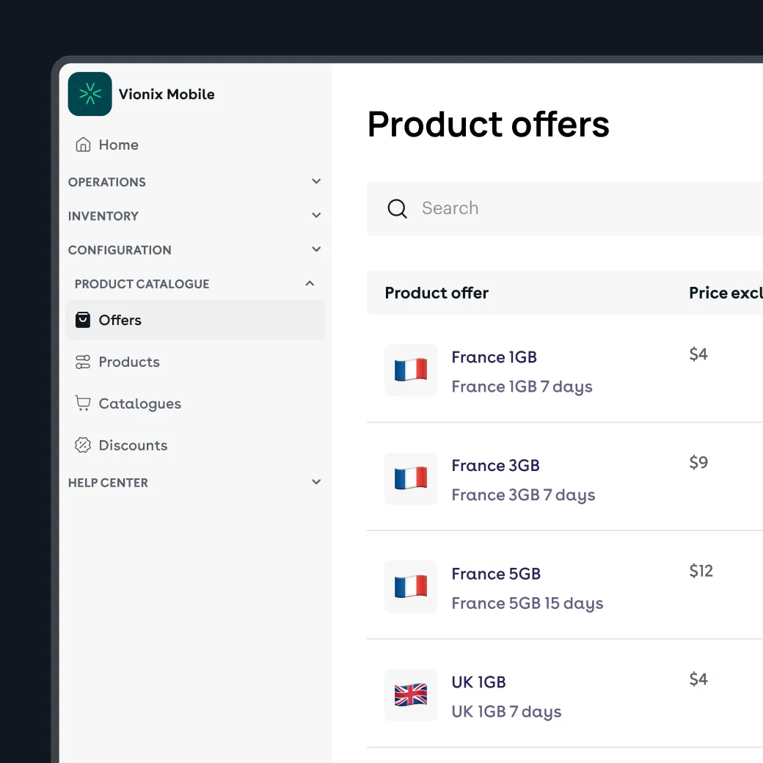Viewport: 763px width, 763px height.
Task: Click the $4 price for UK 1GB
Action: [x=698, y=679]
